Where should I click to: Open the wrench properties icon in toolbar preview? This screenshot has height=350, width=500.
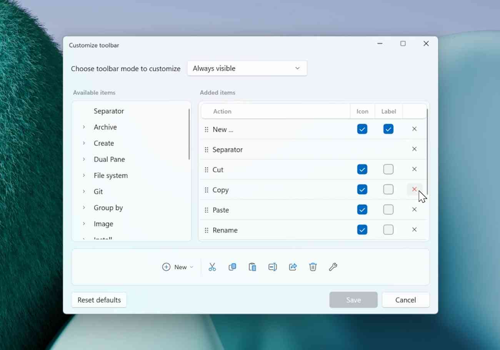333,267
